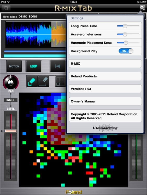This screenshot has width=147, height=195.
Task: Adjust the Harmonic Placement Sens slider
Action: (128, 43)
